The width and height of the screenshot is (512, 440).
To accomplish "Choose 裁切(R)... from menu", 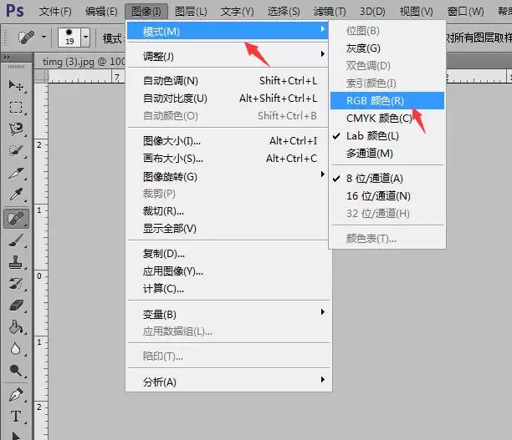I will click(x=228, y=211).
